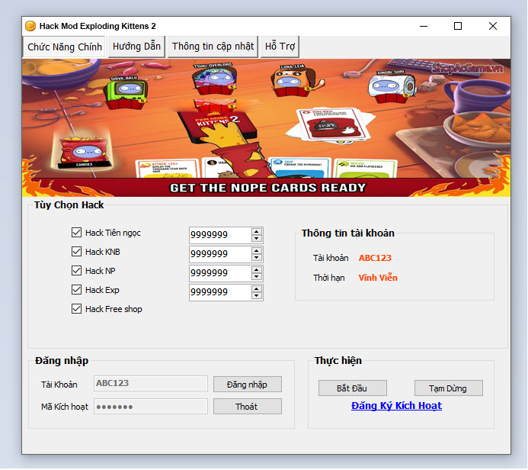This screenshot has width=528, height=470.
Task: Minimize the Hack Mod Exploding Kittens window
Action: tap(424, 26)
